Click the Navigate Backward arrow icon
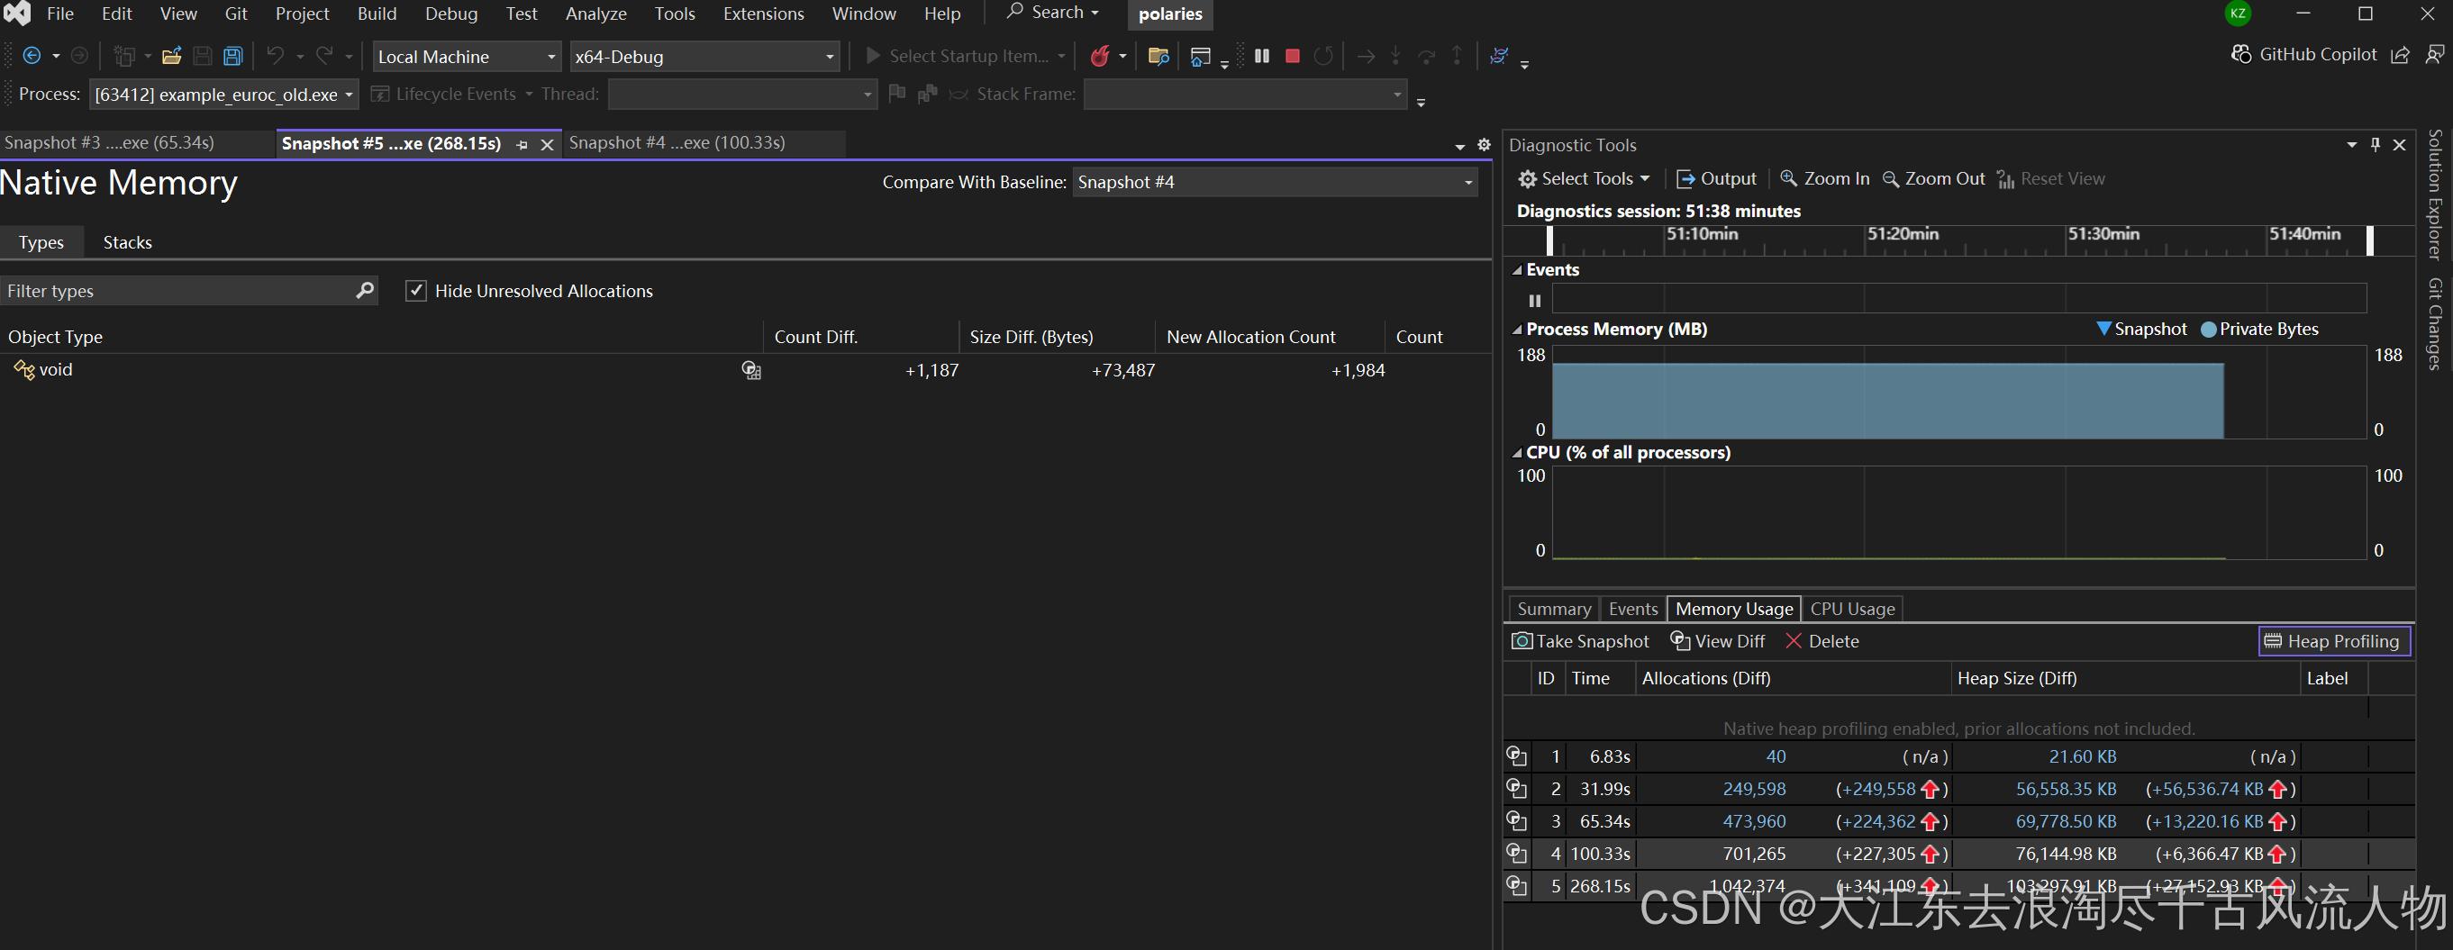2453x950 pixels. (x=32, y=56)
